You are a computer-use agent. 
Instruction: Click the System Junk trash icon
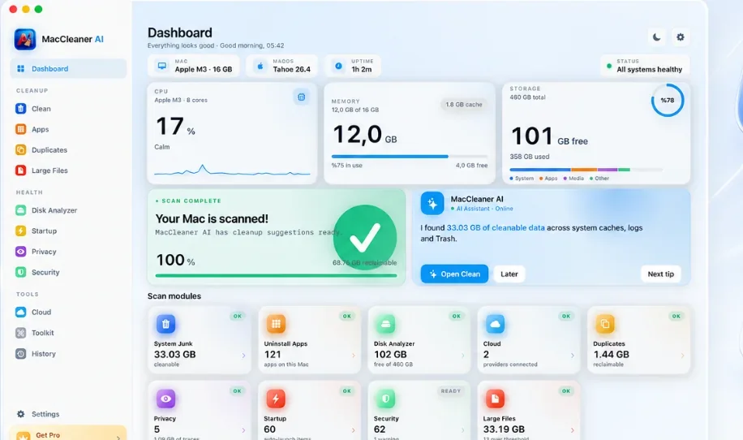coord(165,324)
